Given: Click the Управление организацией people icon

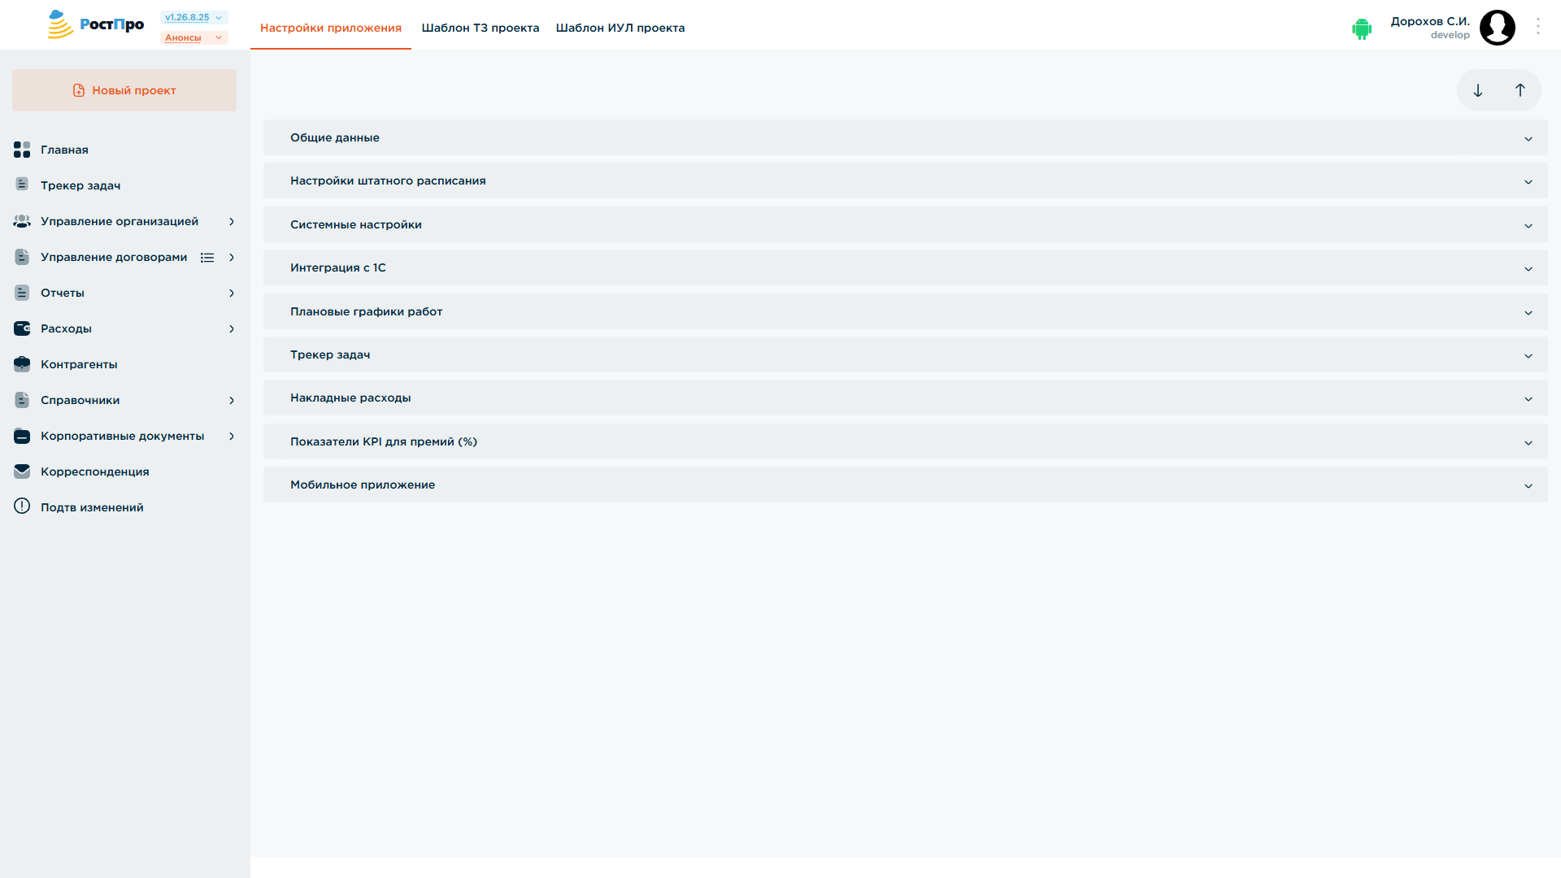Looking at the screenshot, I should coord(22,221).
